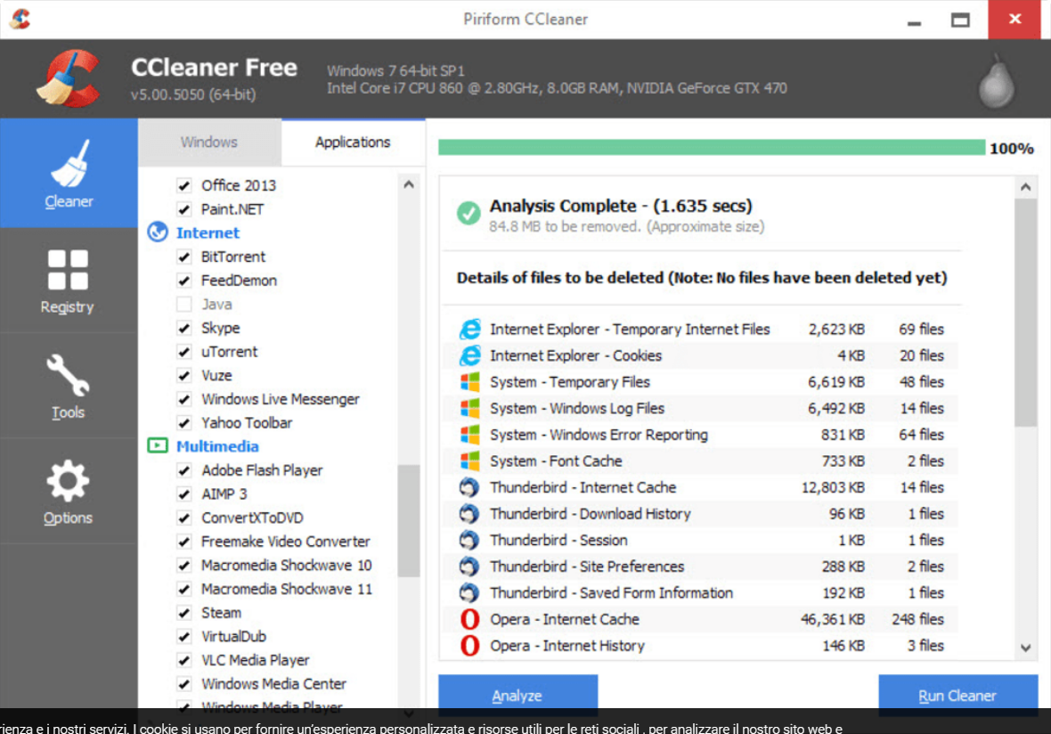Close the Piriform CCleaner window

point(1014,20)
